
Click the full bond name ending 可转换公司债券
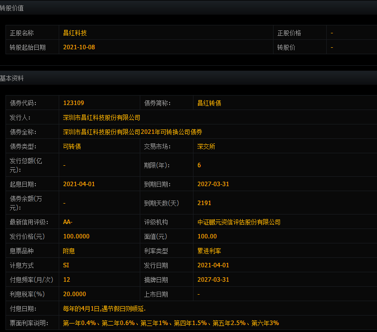click(x=132, y=132)
